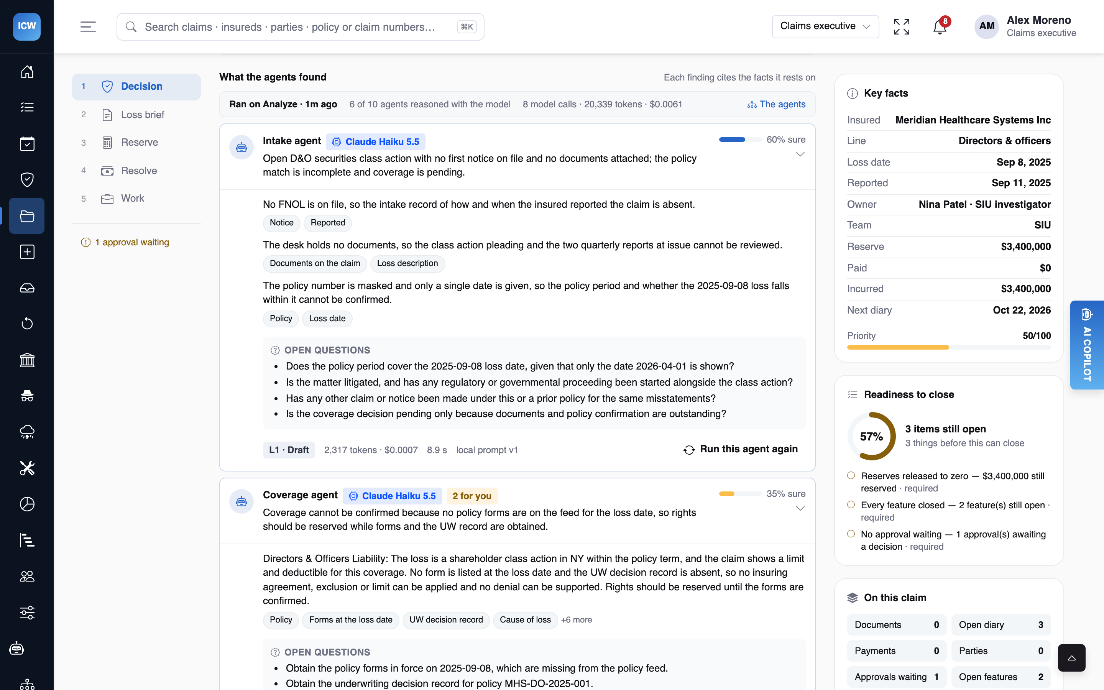Click the 1 approval waiting link
Image resolution: width=1104 pixels, height=690 pixels.
(x=125, y=242)
